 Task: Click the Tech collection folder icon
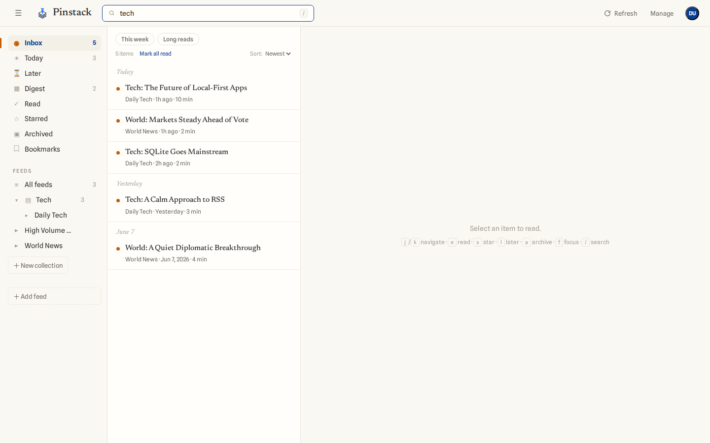coord(28,200)
